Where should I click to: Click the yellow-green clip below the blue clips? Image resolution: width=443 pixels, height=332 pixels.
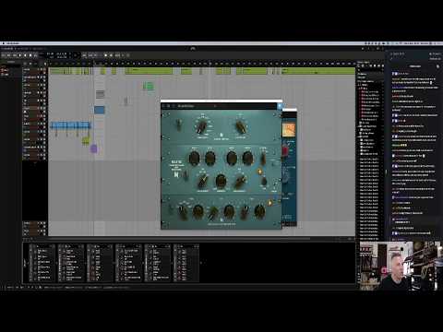click(86, 141)
